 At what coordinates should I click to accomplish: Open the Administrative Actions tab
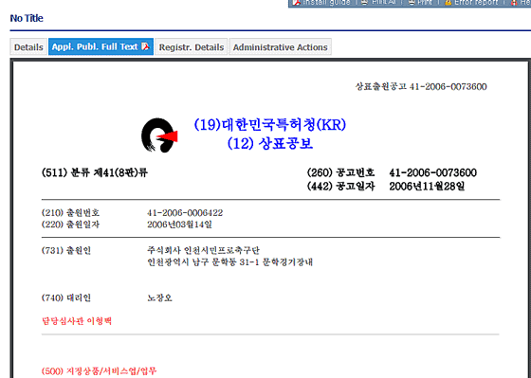280,47
